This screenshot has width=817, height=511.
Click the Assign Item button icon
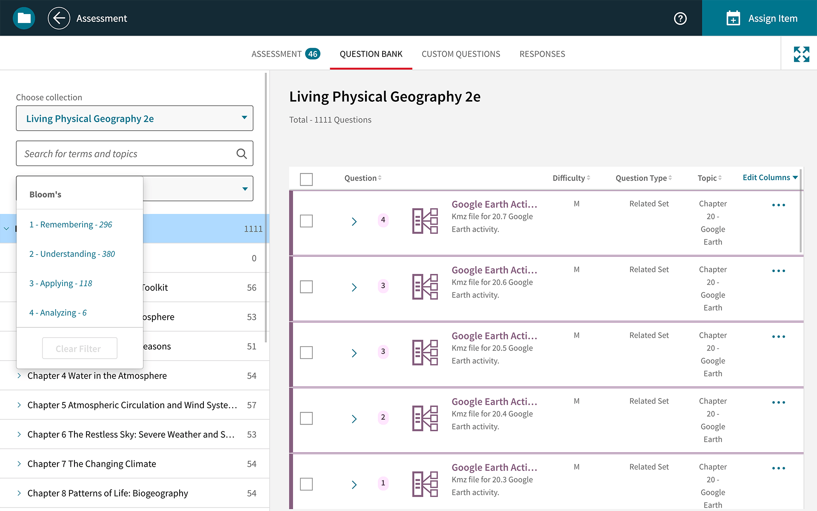point(733,17)
